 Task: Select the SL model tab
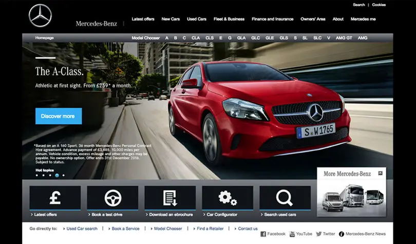click(x=305, y=38)
